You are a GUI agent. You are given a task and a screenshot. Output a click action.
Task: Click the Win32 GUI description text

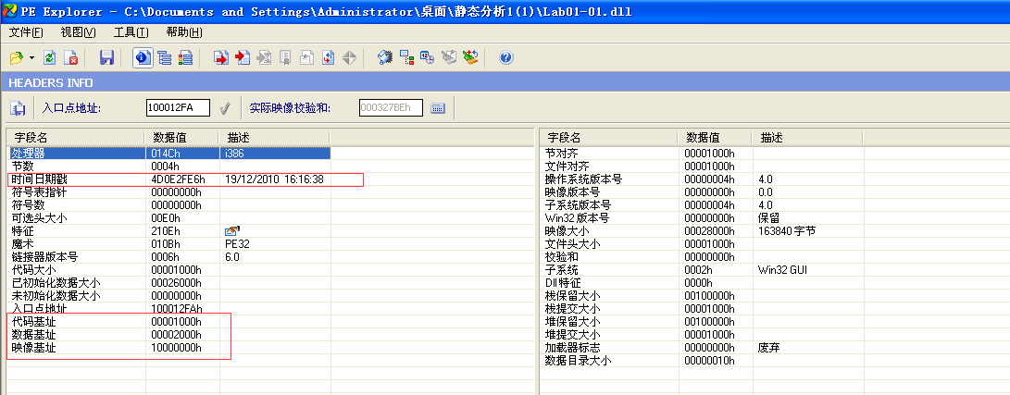tap(782, 270)
